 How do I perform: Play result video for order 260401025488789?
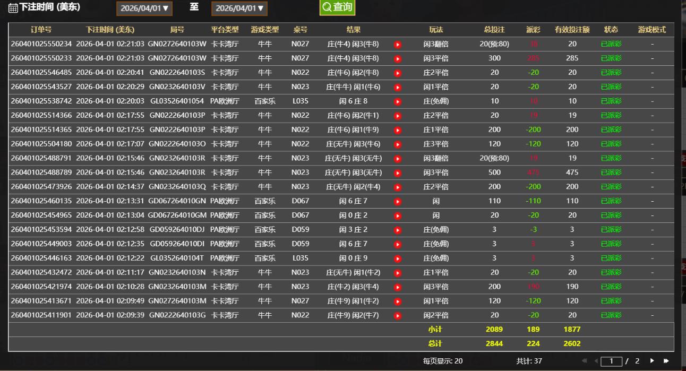tap(397, 173)
